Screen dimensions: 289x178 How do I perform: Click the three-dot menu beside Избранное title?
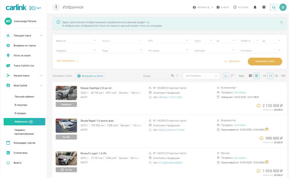56,7
